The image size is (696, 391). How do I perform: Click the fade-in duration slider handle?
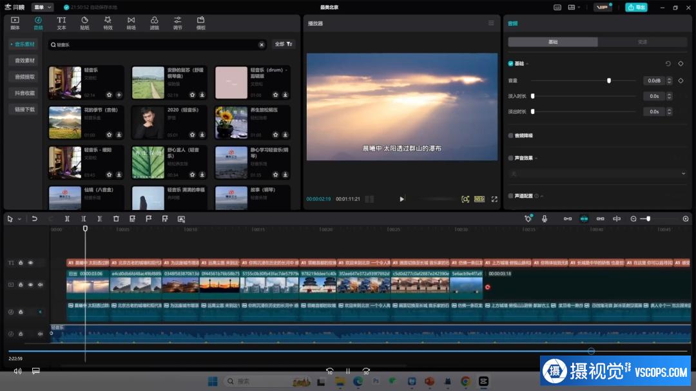pos(533,97)
